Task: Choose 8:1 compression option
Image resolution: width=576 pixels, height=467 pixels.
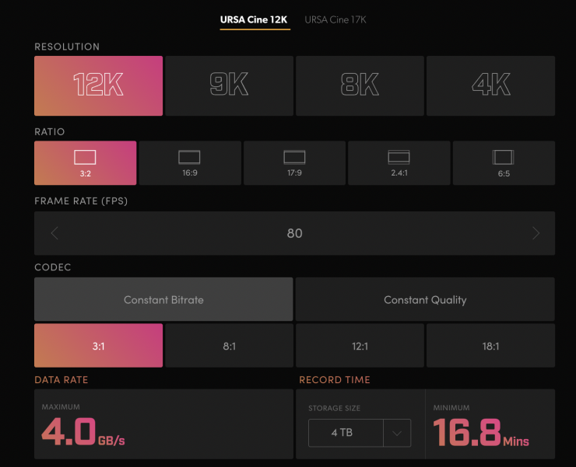Action: (229, 346)
